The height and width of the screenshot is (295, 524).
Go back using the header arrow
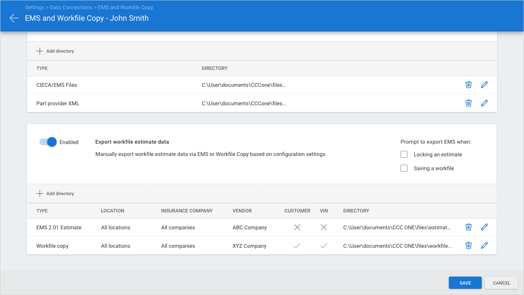coord(14,18)
